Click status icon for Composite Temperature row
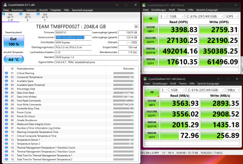243x164 pixels. [6, 77]
